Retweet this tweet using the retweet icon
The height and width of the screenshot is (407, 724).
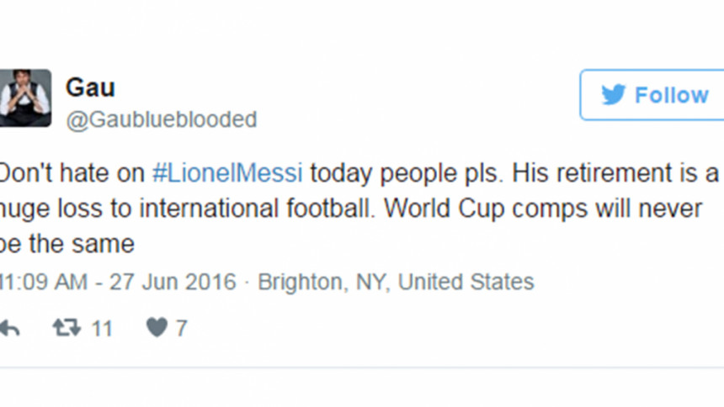point(67,328)
